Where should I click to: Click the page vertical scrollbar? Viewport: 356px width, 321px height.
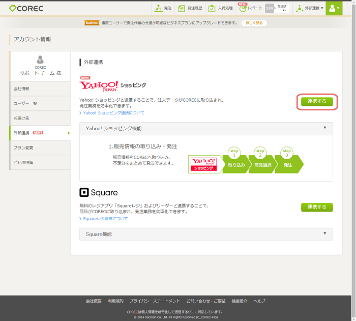tap(354, 160)
